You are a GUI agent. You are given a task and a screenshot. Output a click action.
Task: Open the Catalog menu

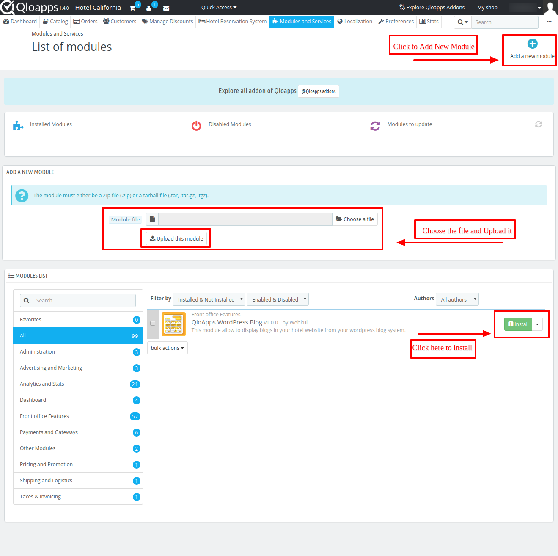(x=55, y=22)
